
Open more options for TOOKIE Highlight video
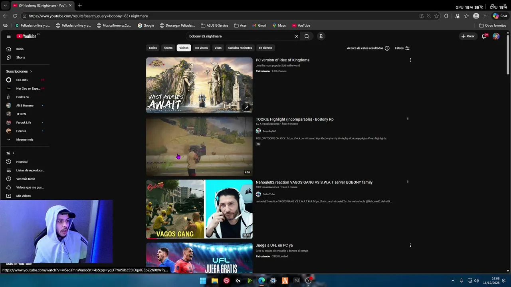tap(408, 118)
